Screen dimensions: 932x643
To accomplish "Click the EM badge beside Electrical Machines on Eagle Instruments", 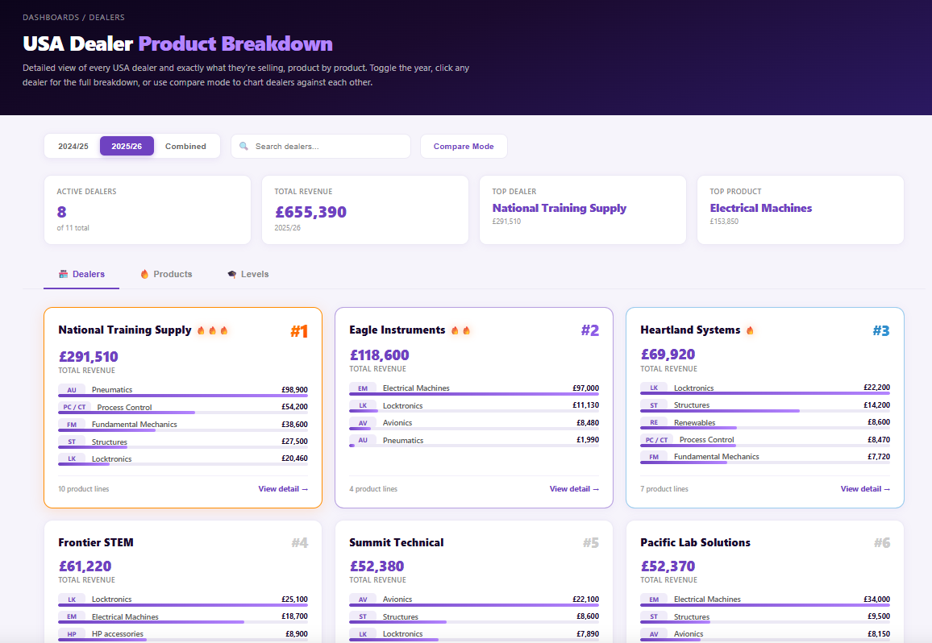I will click(363, 388).
